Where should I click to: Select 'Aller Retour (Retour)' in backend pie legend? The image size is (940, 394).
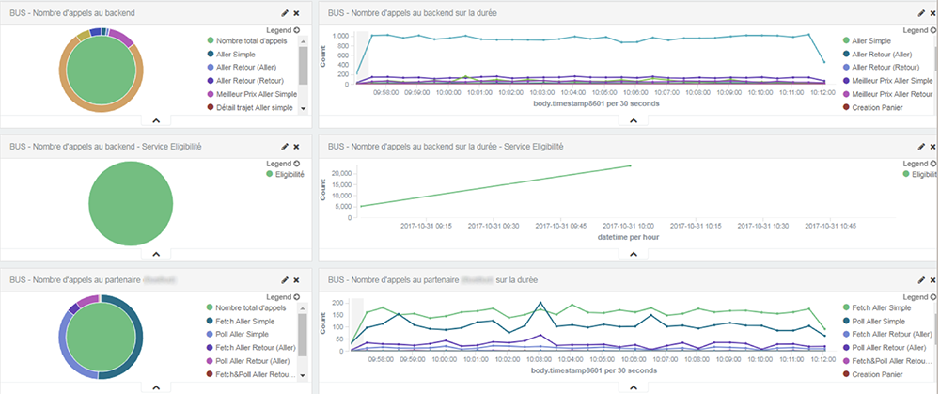[245, 80]
